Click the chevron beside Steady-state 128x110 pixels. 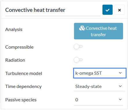pyautogui.click(x=120, y=86)
